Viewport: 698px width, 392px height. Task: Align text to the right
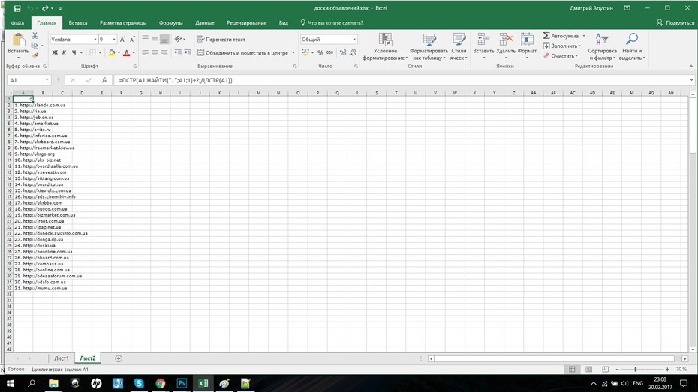(x=164, y=53)
